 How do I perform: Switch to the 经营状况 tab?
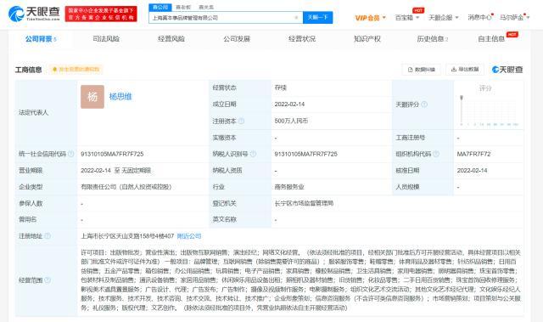click(302, 39)
